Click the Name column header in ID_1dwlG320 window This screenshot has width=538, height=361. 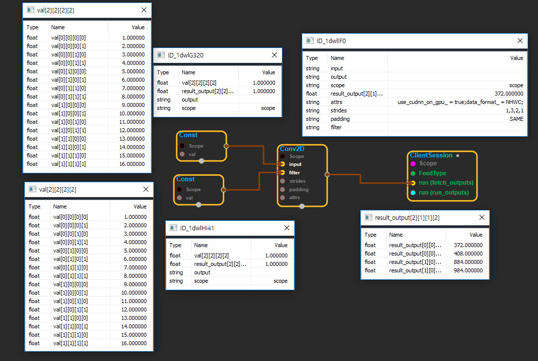tap(189, 72)
